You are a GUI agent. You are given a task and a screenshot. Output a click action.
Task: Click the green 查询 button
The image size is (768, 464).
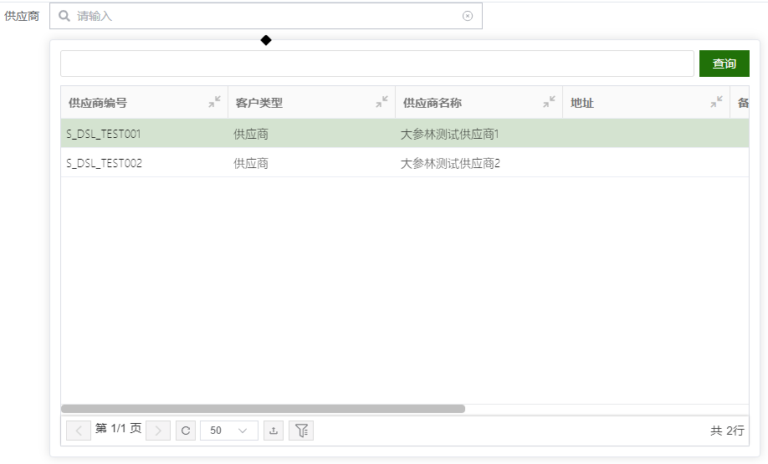[x=724, y=64]
